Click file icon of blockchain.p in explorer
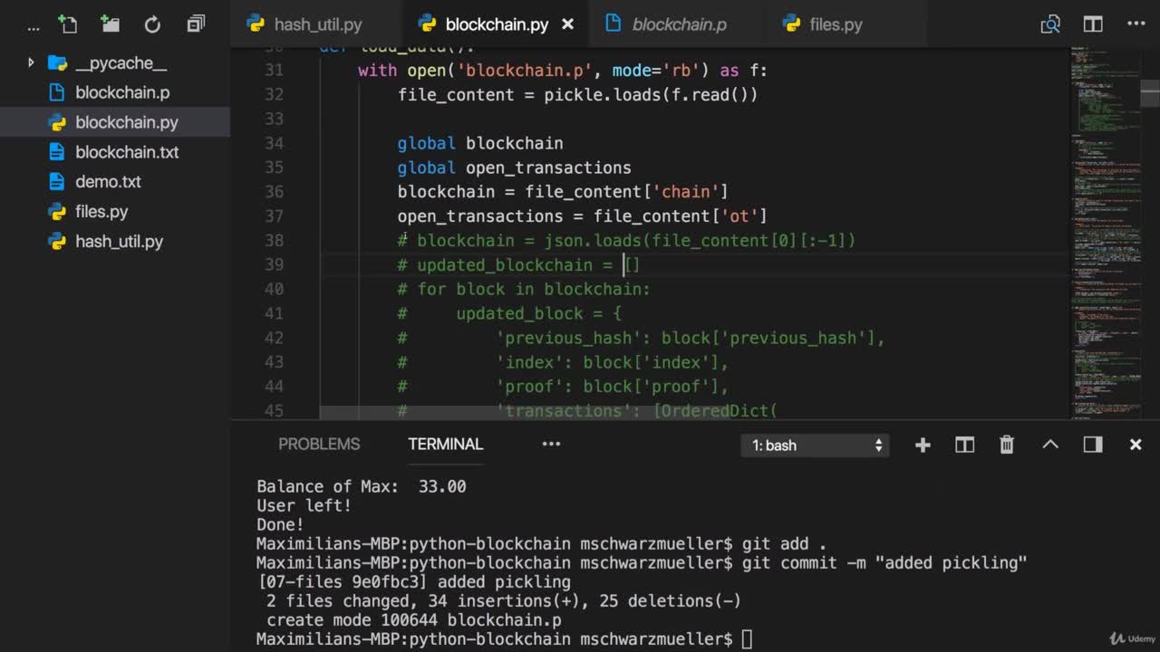The height and width of the screenshot is (652, 1160). [x=57, y=92]
